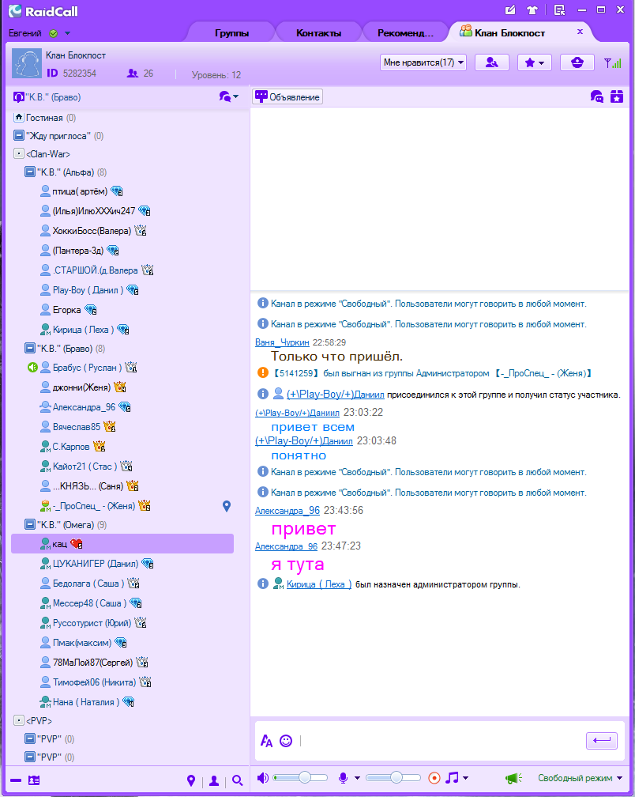Open the emoji smiley picker

point(286,741)
